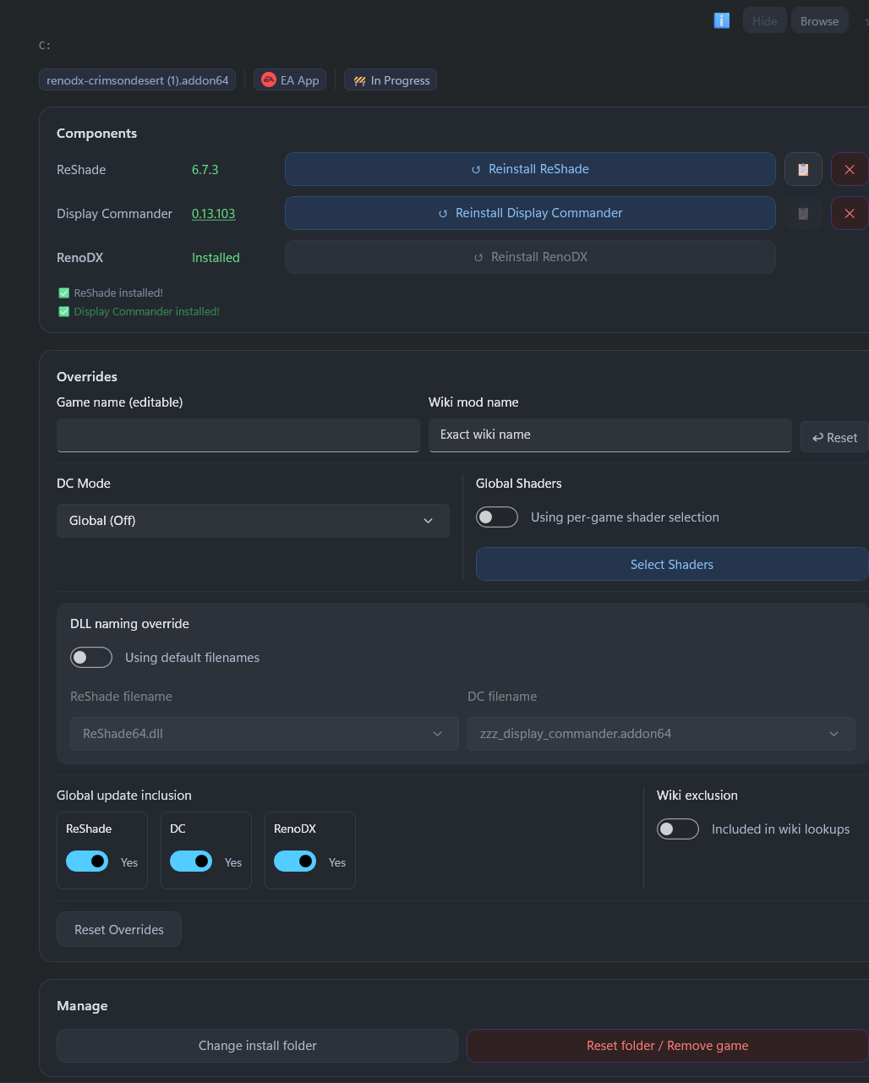
Task: Click the EA App label text
Action: 300,80
